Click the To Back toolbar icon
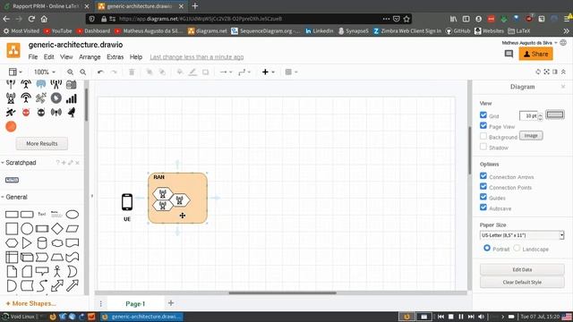The width and height of the screenshot is (573, 322). pyautogui.click(x=162, y=72)
